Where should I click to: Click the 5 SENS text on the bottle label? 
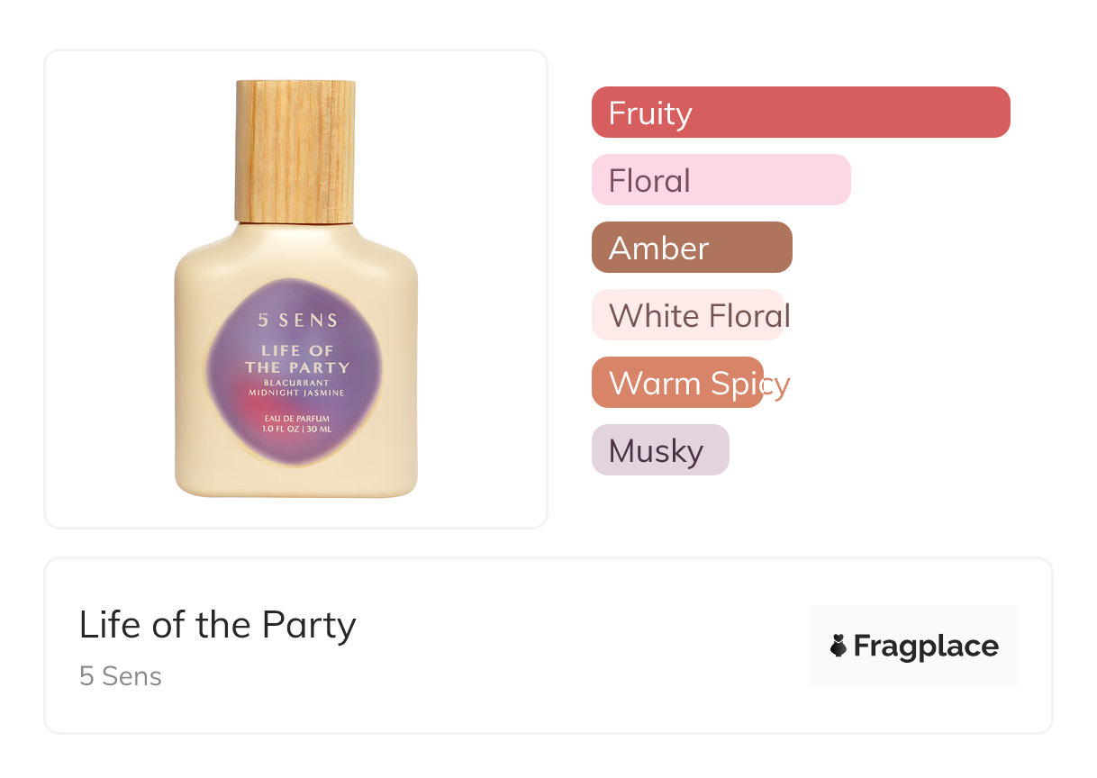coord(297,320)
